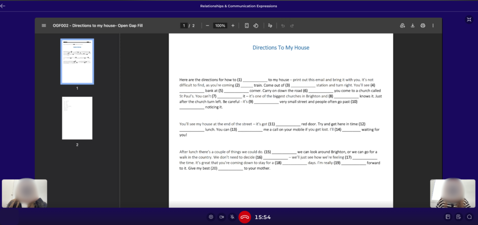This screenshot has width=478, height=225.
Task: Go back using the top-left arrow
Action: coord(3,6)
